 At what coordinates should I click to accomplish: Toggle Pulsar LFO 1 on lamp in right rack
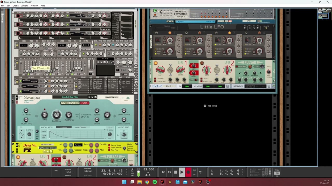tap(155, 63)
